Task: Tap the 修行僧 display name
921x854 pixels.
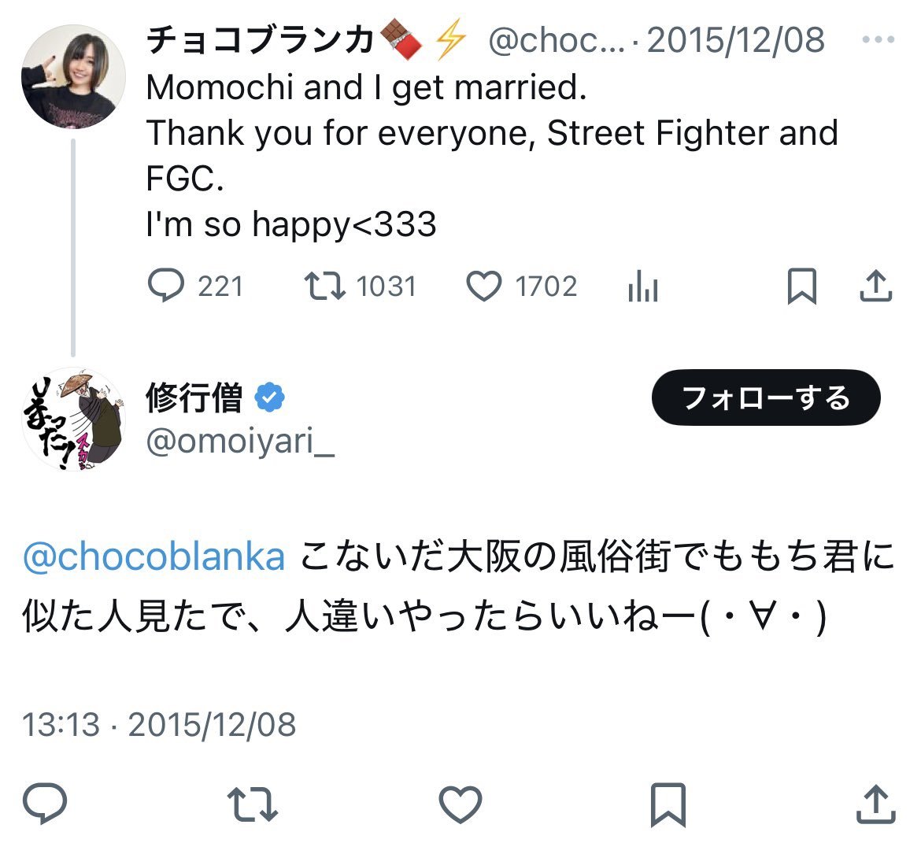Action: click(x=194, y=398)
